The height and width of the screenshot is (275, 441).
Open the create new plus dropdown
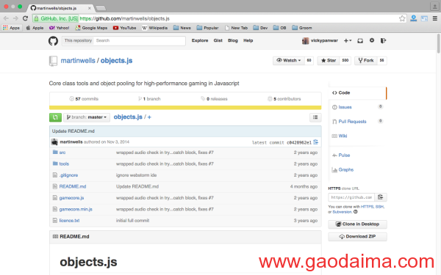(348, 40)
